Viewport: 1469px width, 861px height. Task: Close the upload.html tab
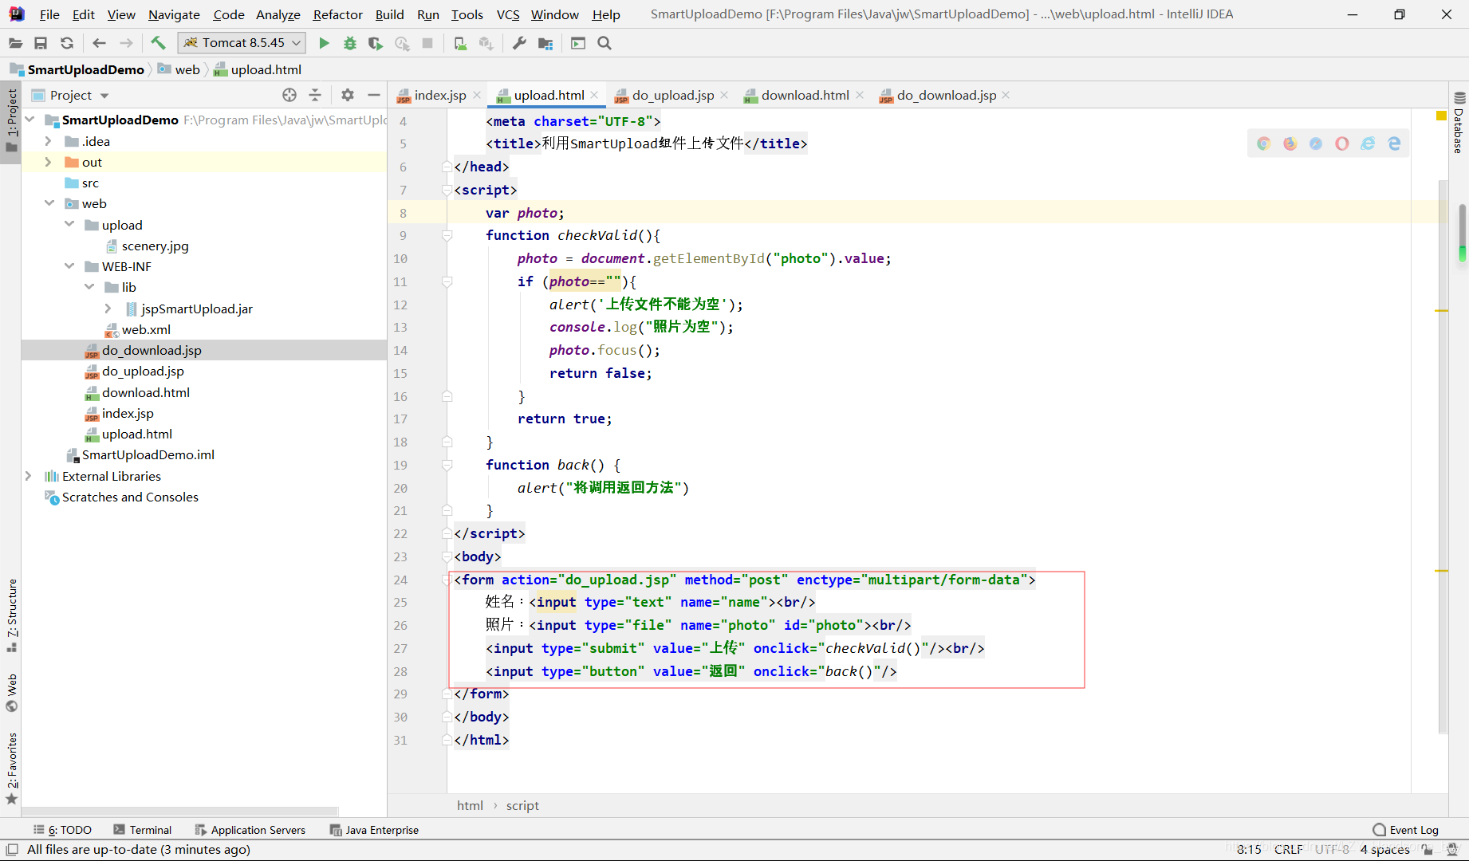coord(594,95)
